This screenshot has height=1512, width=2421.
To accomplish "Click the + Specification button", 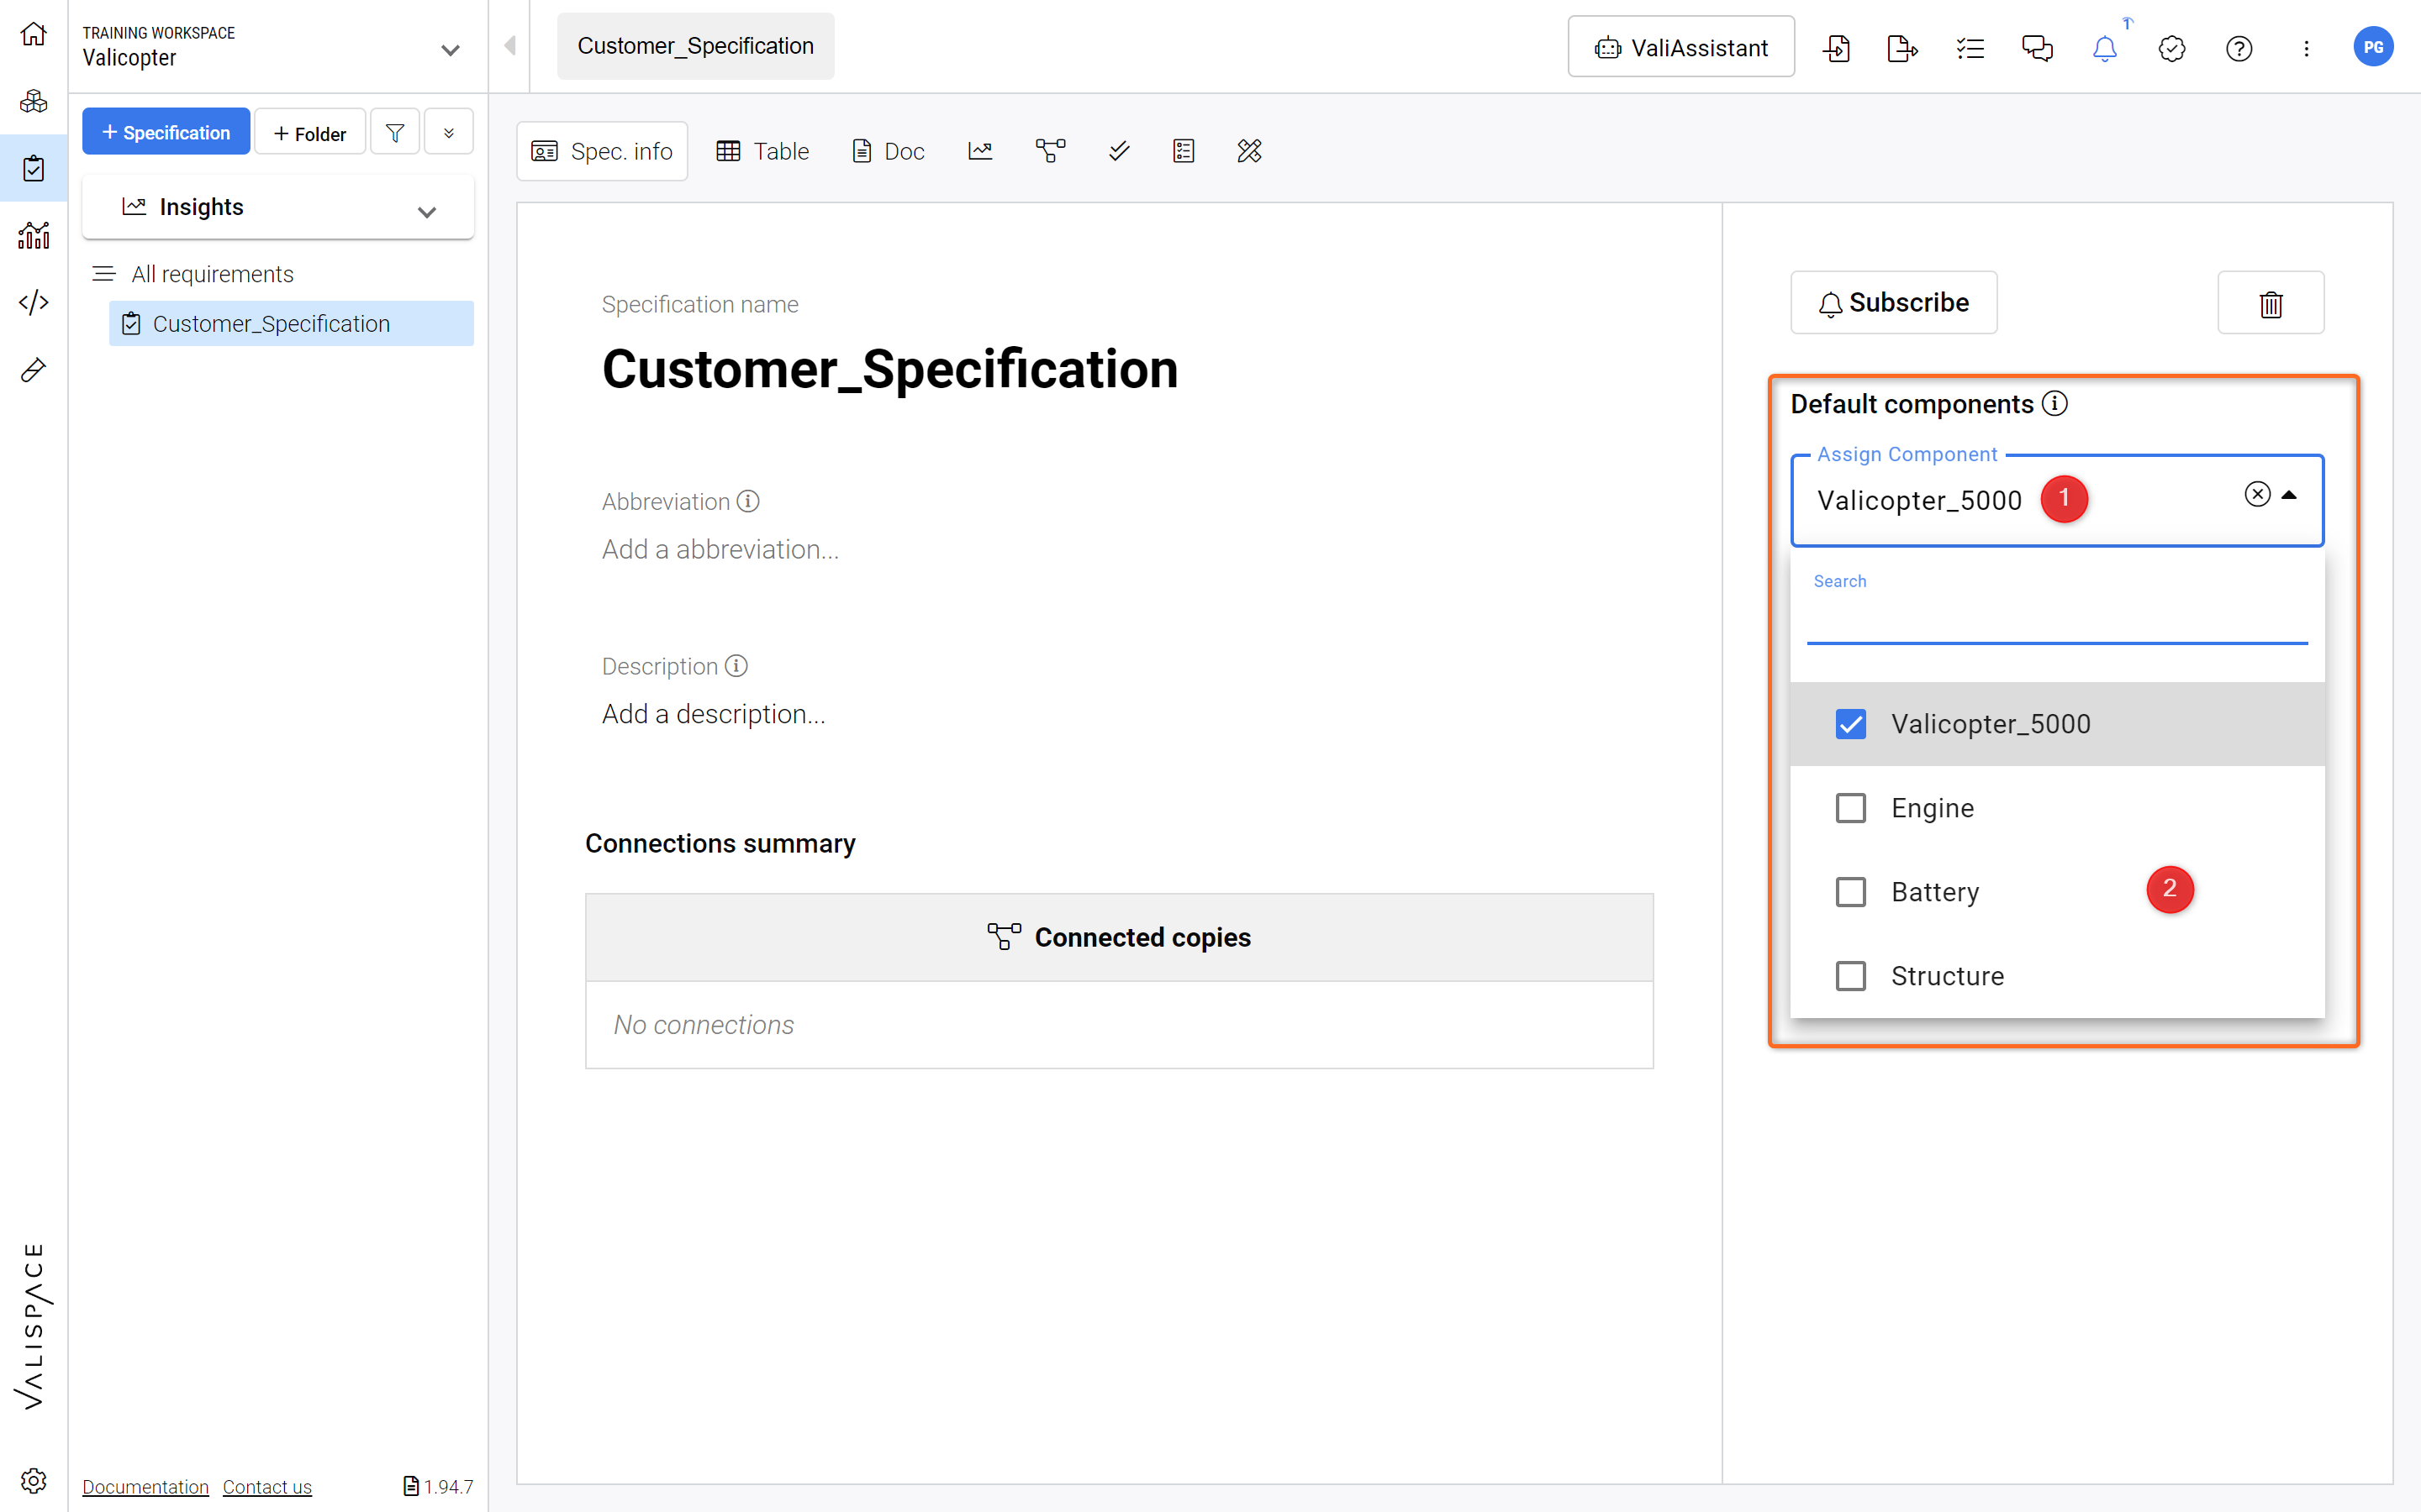I will 166,132.
